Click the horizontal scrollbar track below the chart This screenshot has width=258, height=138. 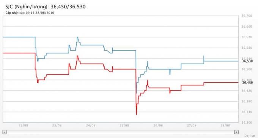click(x=120, y=132)
